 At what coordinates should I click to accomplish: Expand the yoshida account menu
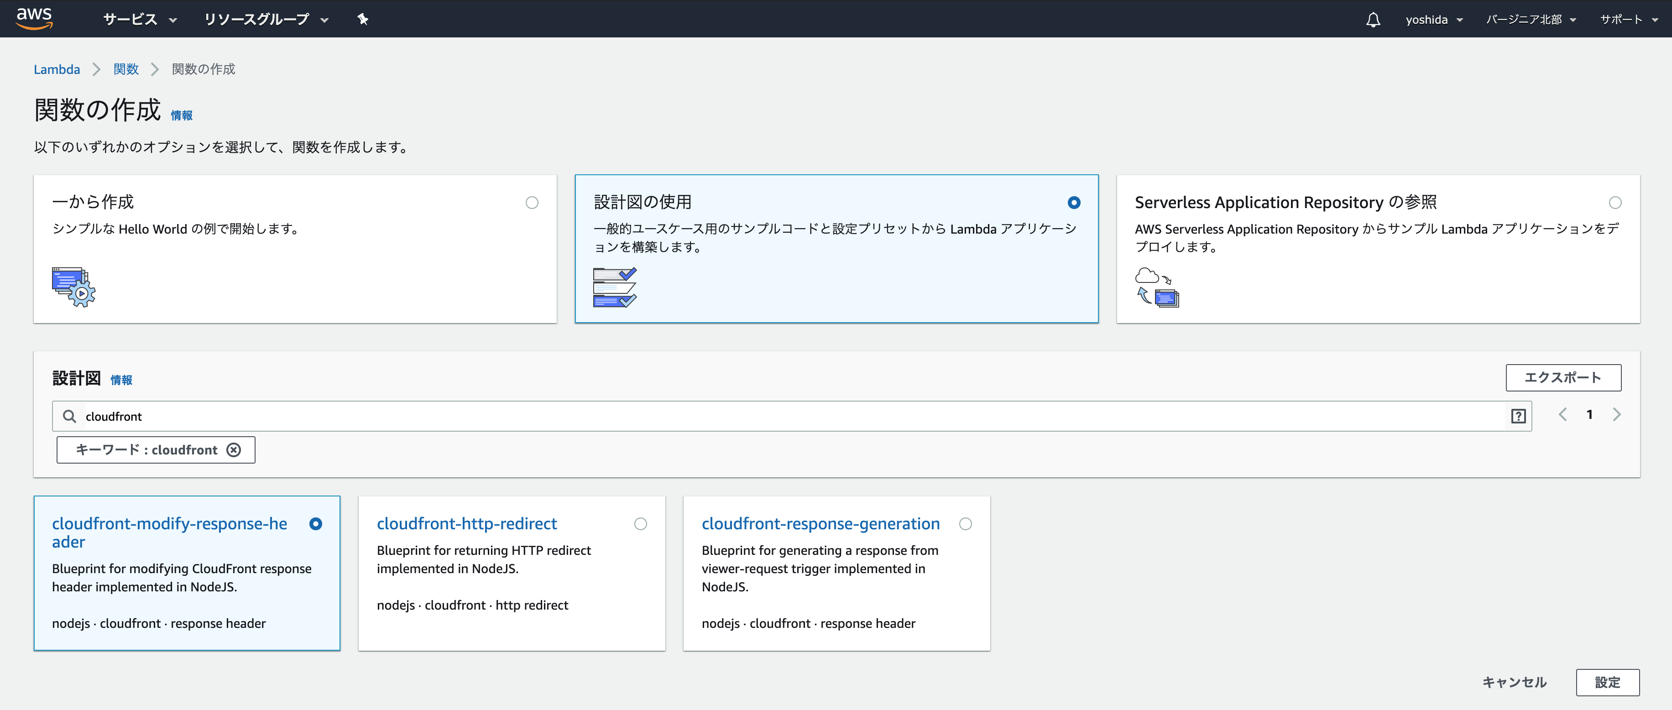[x=1434, y=20]
